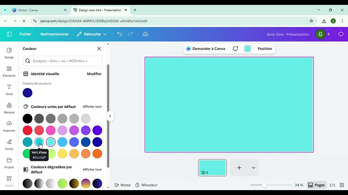
Task: Open the Marque sidebar panel
Action: coord(9,108)
